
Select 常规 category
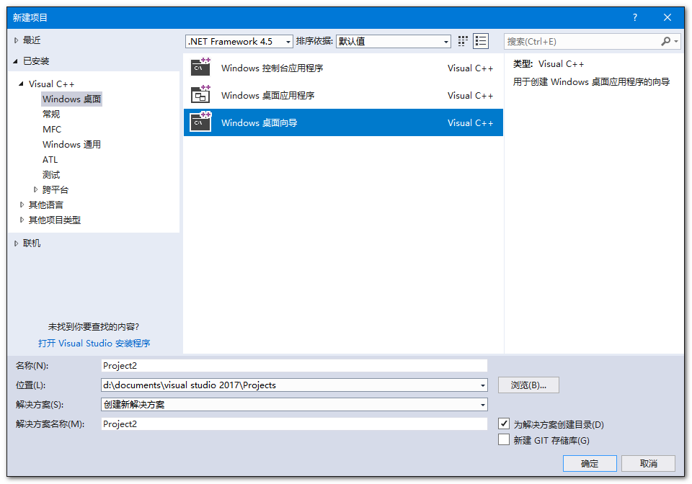tap(51, 115)
